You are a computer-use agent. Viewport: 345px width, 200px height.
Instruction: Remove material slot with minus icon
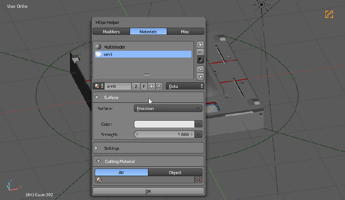[x=200, y=52]
